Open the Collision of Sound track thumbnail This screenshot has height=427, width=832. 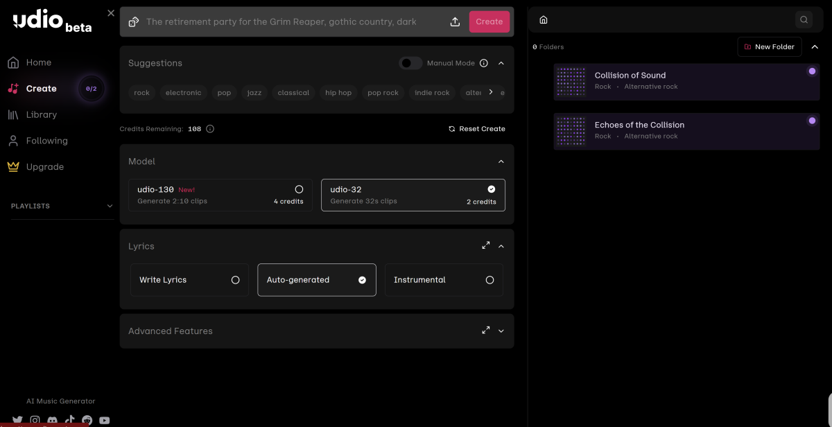click(x=571, y=81)
